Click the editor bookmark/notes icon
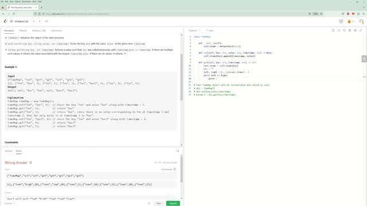 click(333, 30)
